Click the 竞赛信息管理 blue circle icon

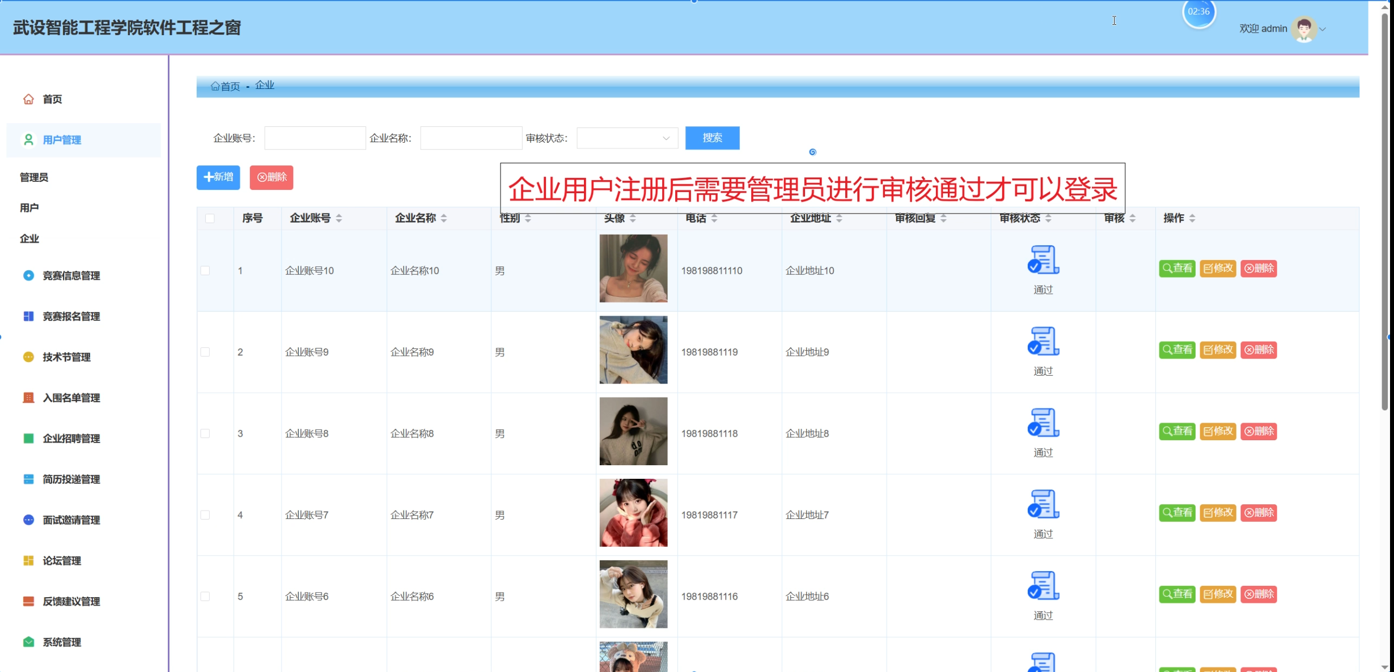coord(28,275)
